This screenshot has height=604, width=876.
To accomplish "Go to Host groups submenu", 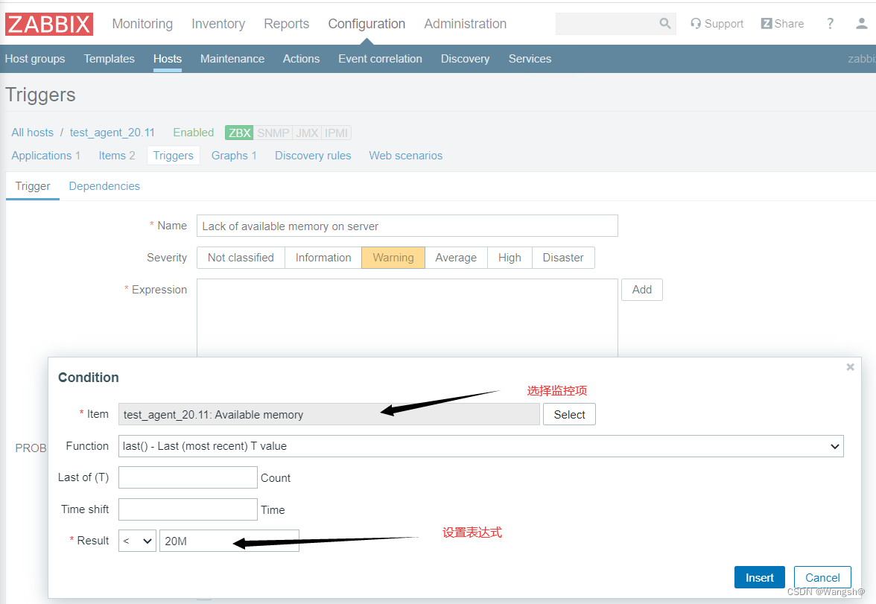I will coord(34,59).
